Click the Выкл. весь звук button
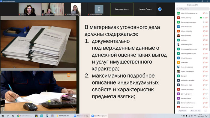This screenshot has height=118, width=210. click(196, 111)
